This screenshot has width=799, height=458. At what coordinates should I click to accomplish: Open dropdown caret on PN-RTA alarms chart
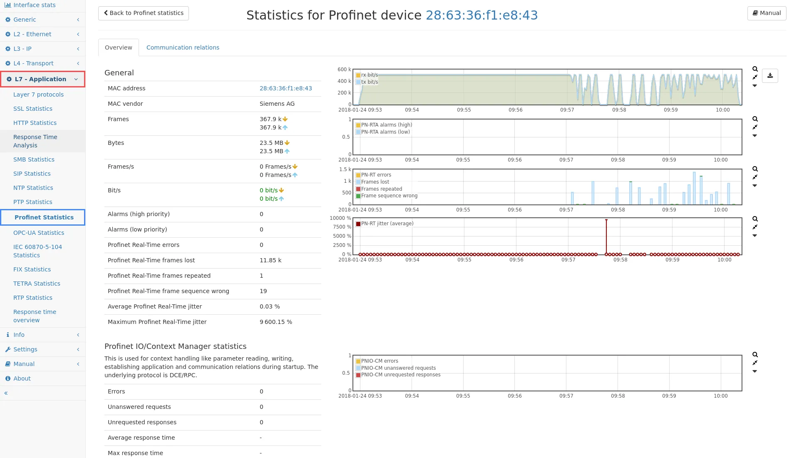coord(754,136)
